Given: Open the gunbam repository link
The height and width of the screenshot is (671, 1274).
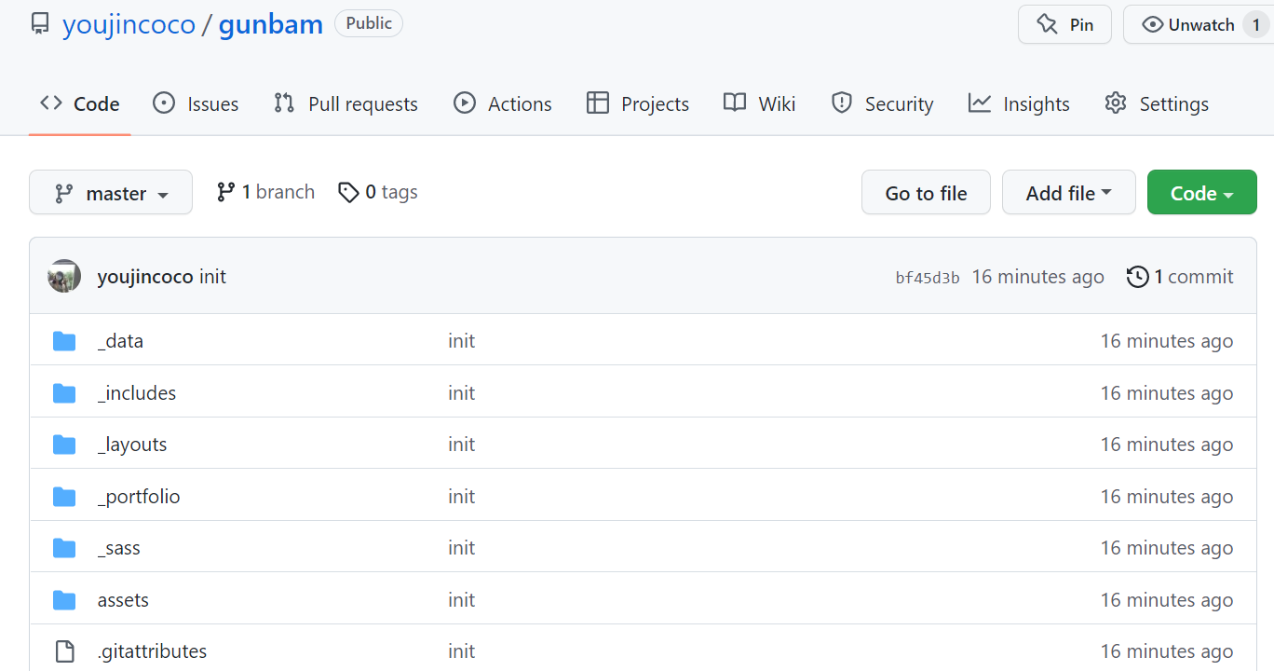Looking at the screenshot, I should pyautogui.click(x=271, y=23).
